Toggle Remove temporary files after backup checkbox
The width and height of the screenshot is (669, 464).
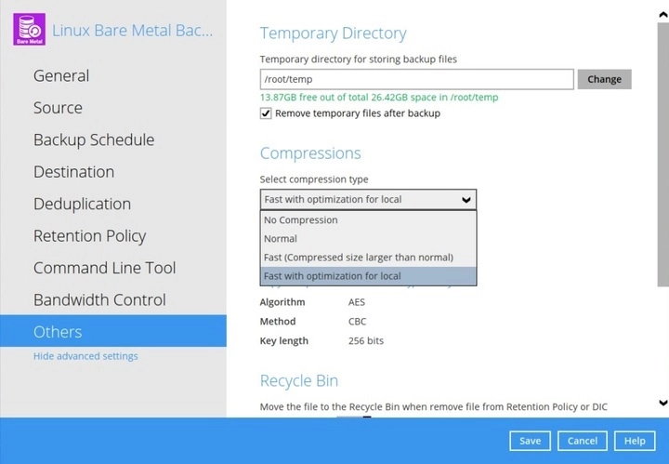[x=267, y=113]
